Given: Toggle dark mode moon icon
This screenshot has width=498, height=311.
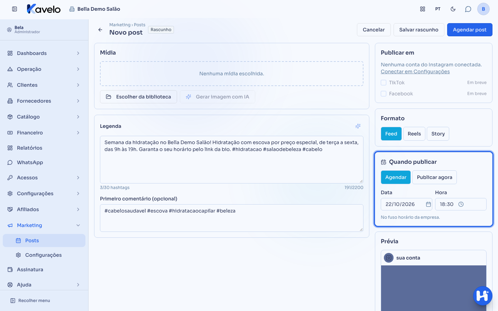Looking at the screenshot, I should pos(453,9).
